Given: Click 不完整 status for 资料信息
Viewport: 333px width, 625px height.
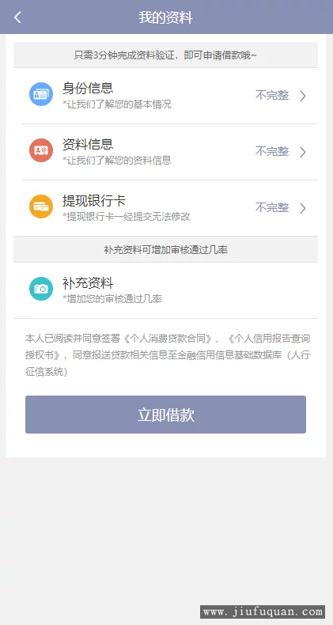Looking at the screenshot, I should (272, 151).
